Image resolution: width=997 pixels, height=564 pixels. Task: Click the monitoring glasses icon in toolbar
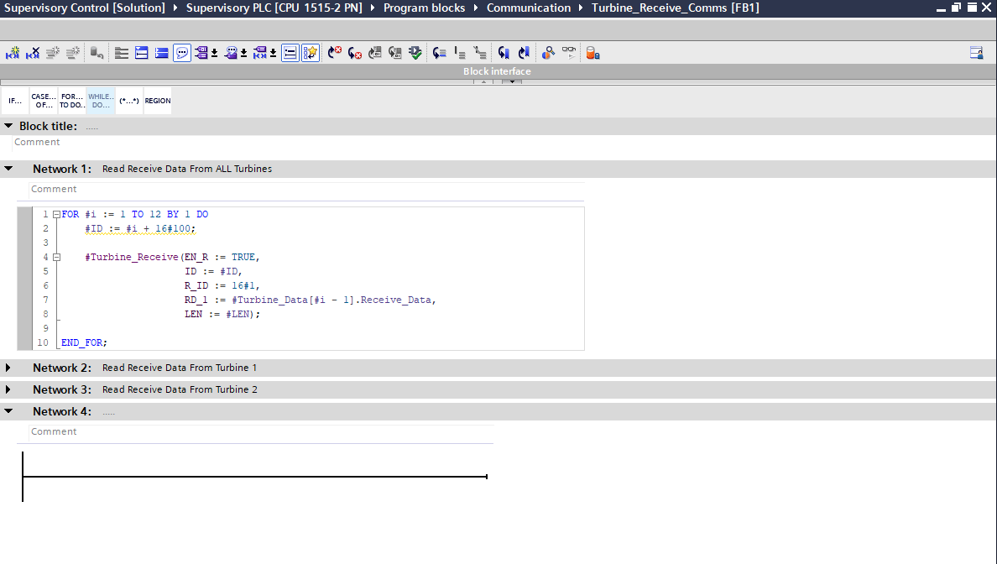pyautogui.click(x=569, y=53)
